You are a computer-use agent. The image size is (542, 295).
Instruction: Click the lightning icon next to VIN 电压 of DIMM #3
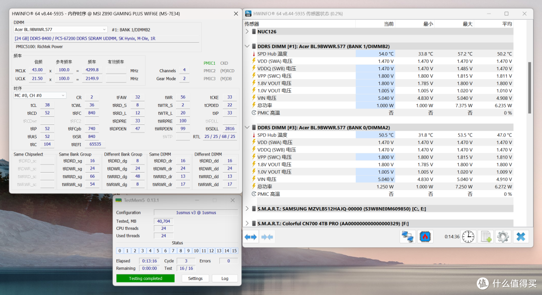pos(254,179)
